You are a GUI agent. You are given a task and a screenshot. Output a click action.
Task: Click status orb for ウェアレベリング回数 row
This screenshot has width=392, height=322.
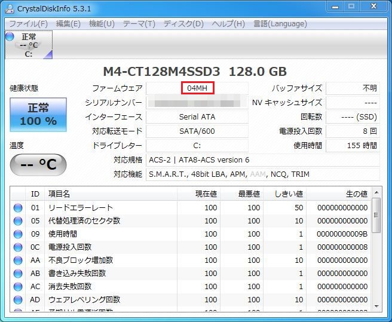[18, 300]
